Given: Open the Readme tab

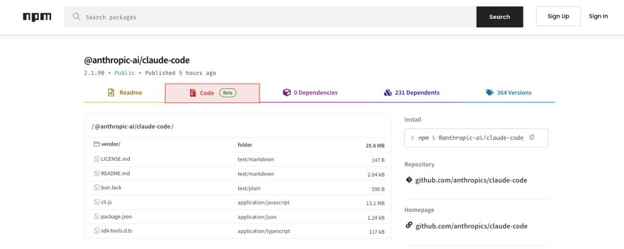Looking at the screenshot, I should 124,93.
